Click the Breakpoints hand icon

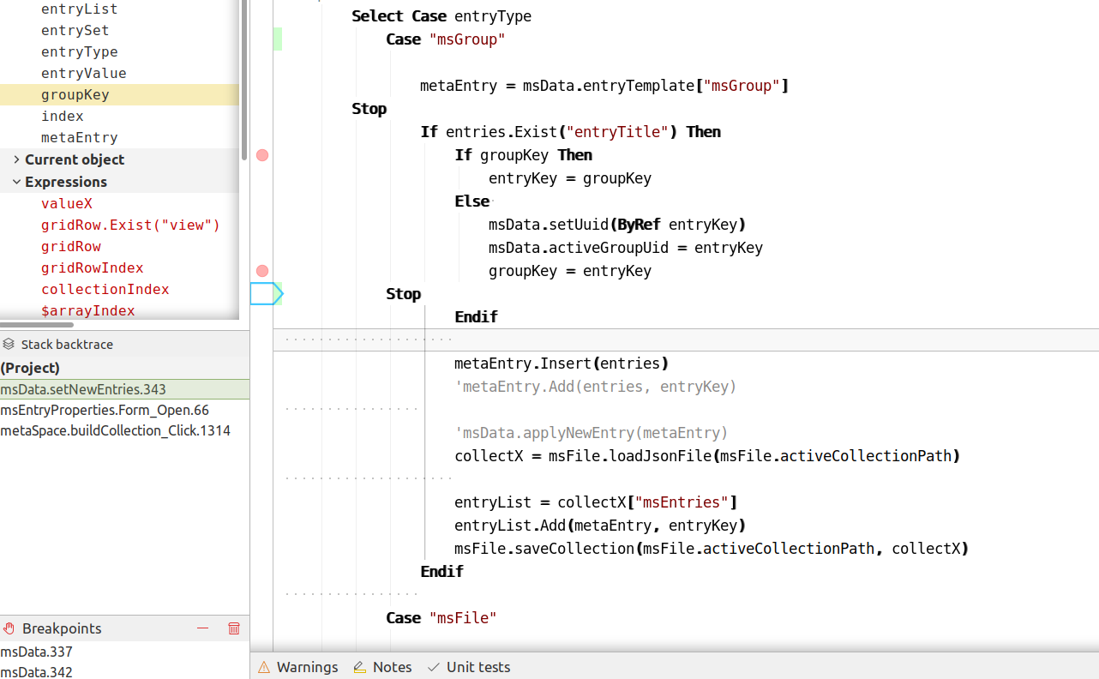(9, 628)
